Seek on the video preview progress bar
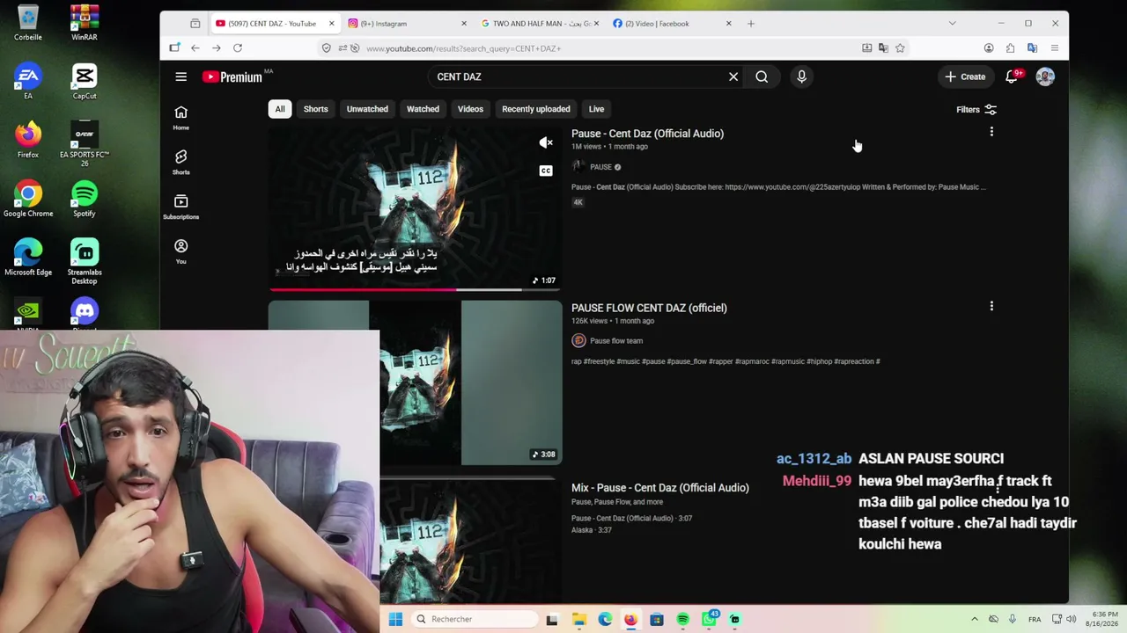 point(415,288)
